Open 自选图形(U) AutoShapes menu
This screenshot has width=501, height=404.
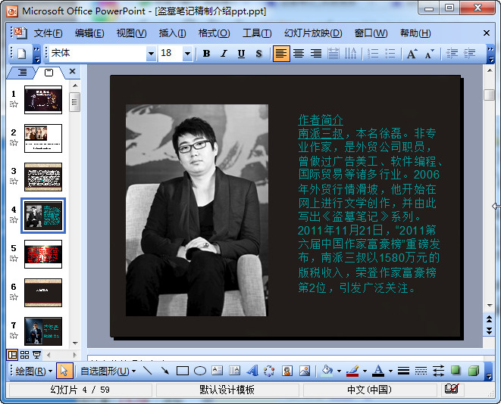point(108,371)
